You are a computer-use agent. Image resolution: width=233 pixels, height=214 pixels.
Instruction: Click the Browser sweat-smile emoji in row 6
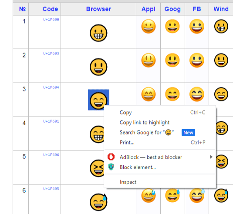(98, 202)
